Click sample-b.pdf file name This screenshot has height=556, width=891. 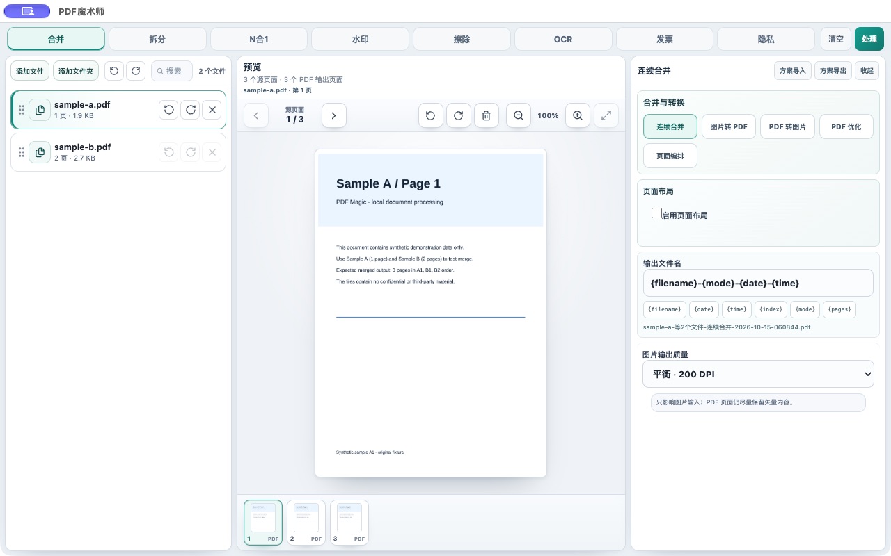(x=82, y=147)
